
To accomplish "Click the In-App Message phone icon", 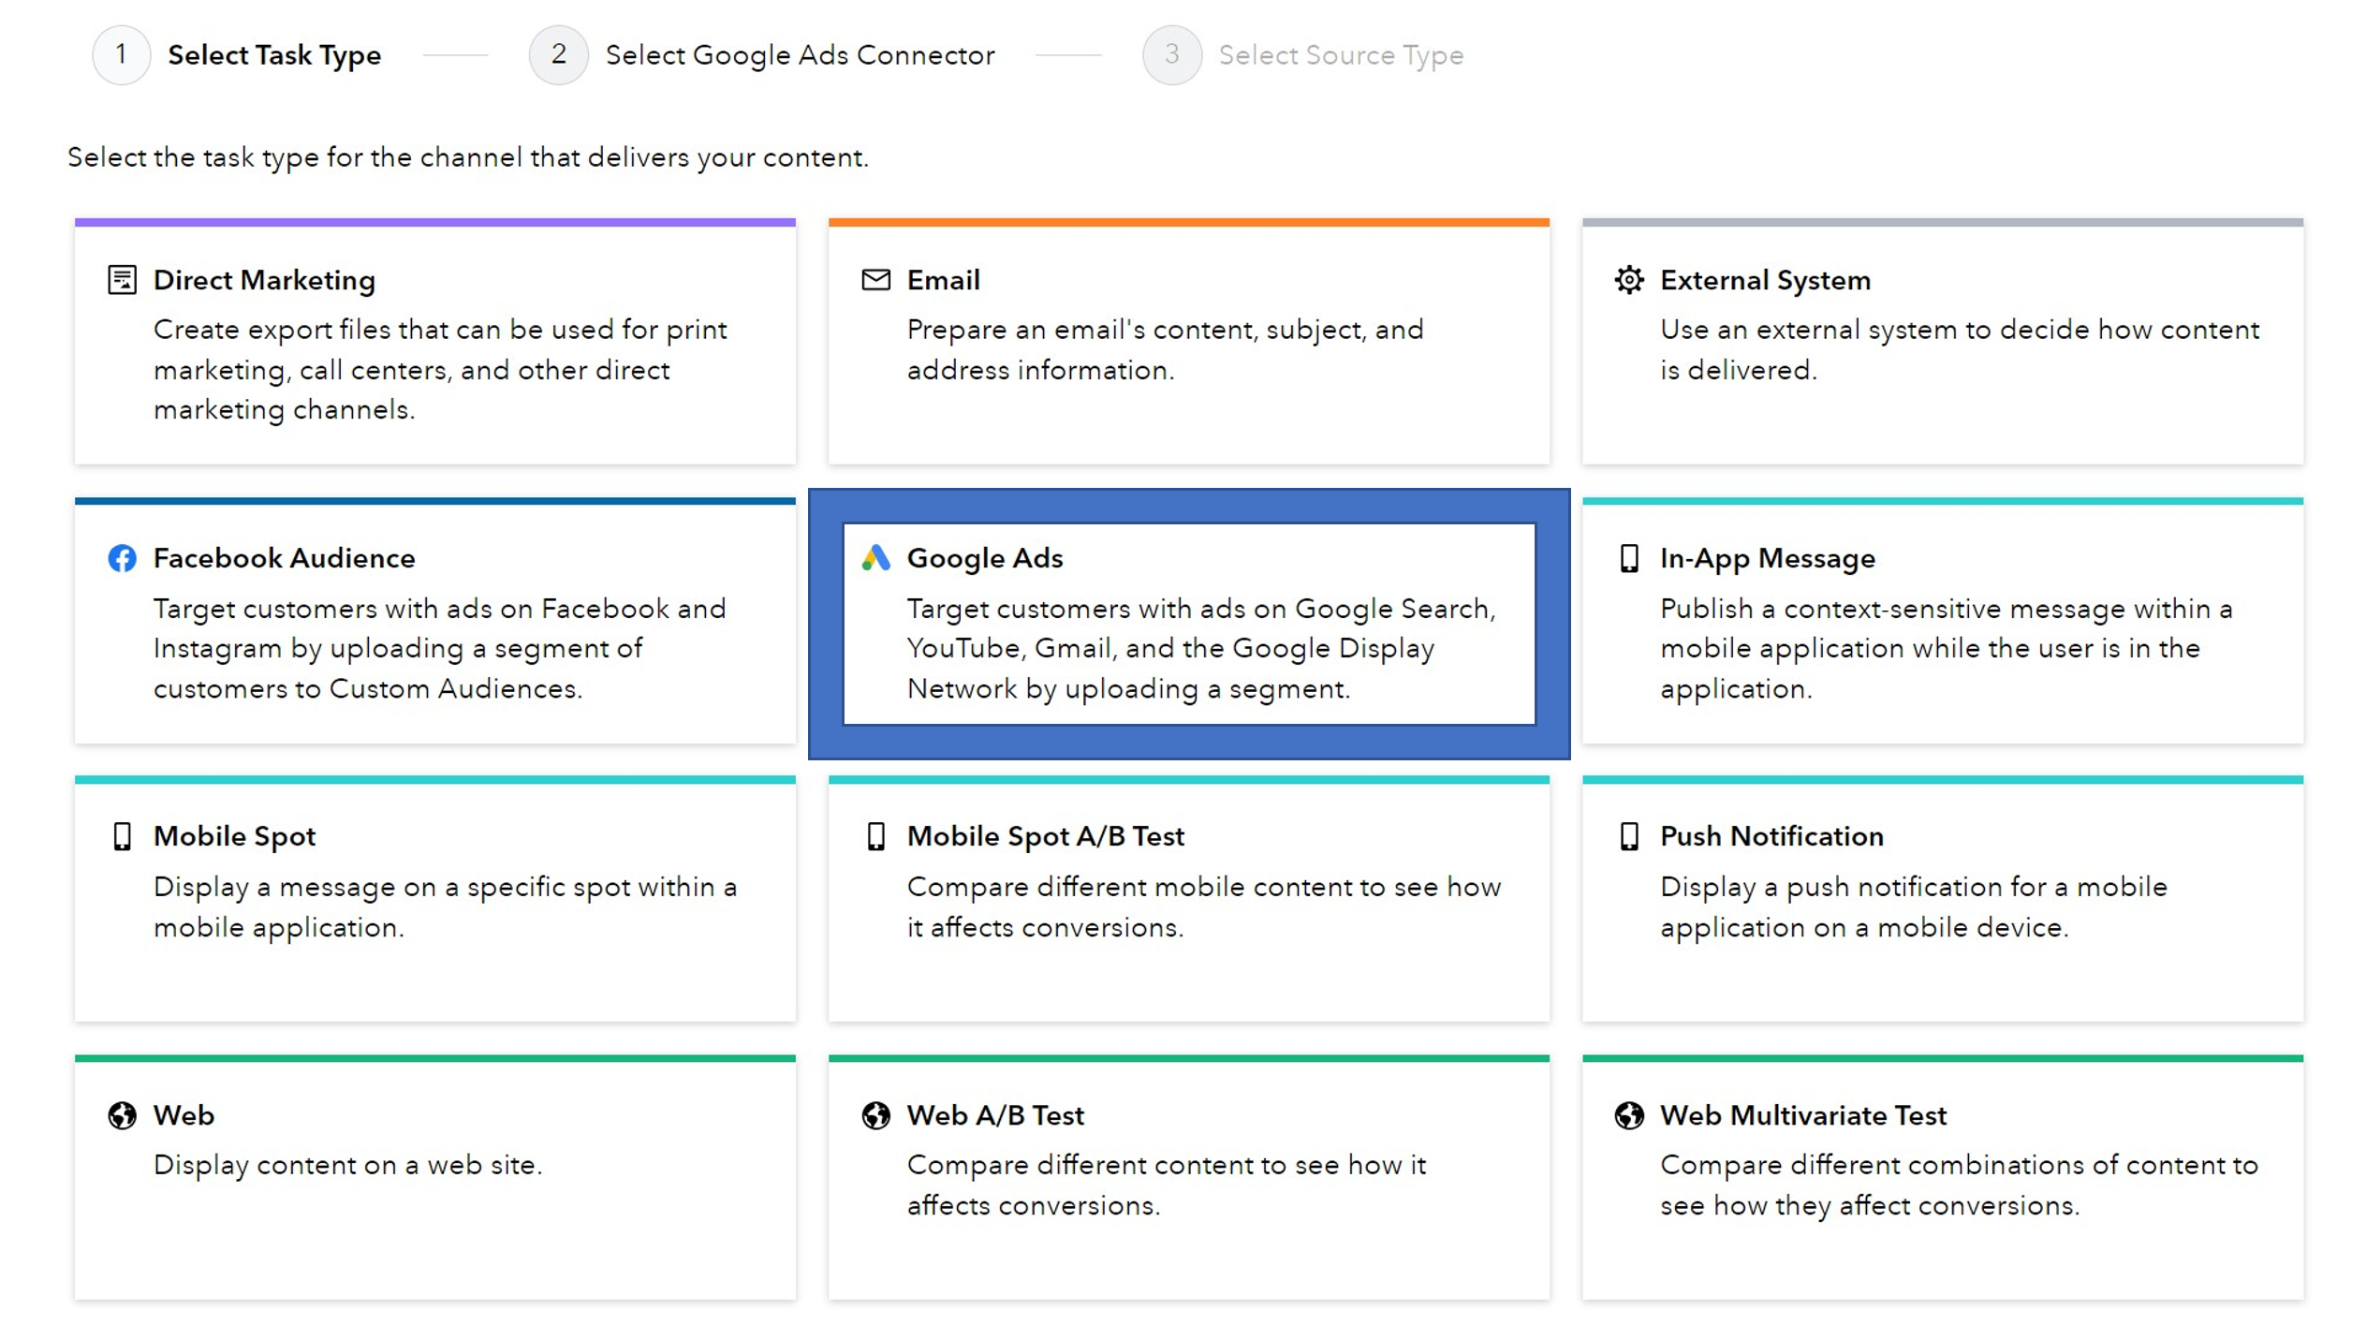I will 1629,558.
